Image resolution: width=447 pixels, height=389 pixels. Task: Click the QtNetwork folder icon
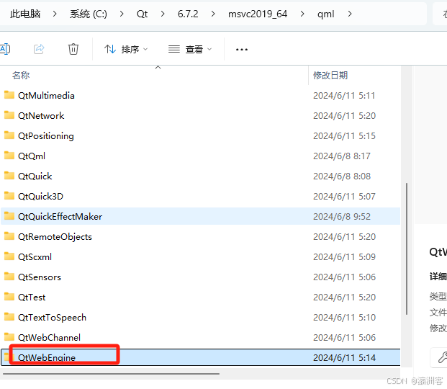point(9,115)
